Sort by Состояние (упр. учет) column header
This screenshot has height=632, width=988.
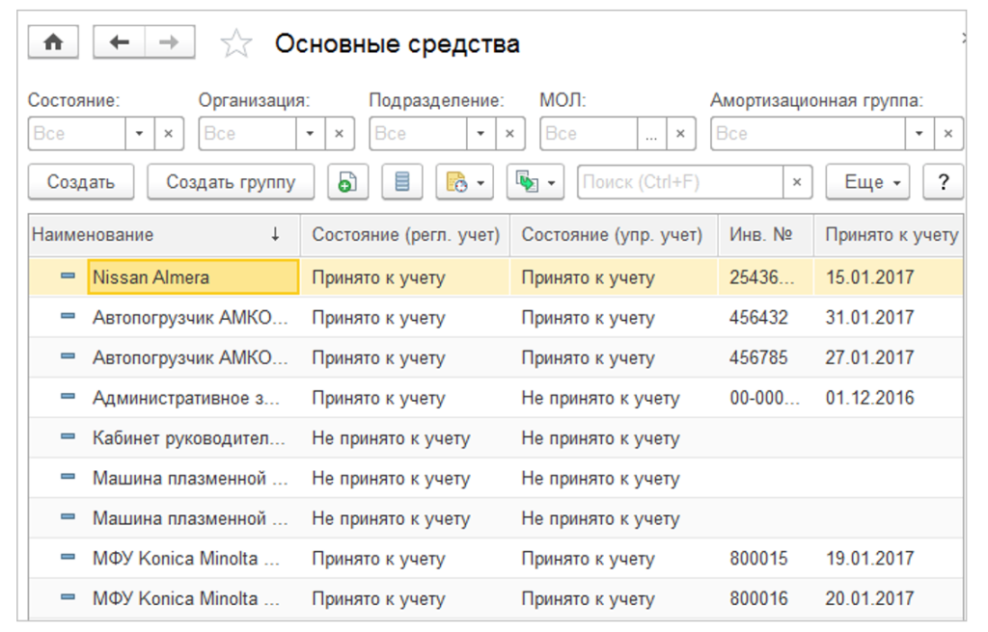(x=614, y=235)
